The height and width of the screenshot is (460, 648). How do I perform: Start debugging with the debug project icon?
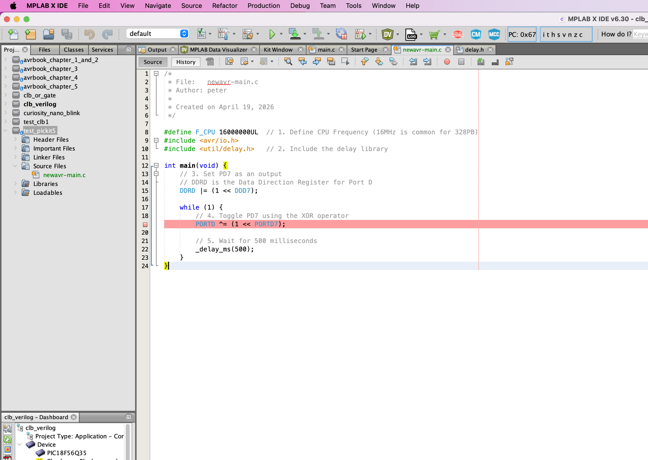click(360, 34)
